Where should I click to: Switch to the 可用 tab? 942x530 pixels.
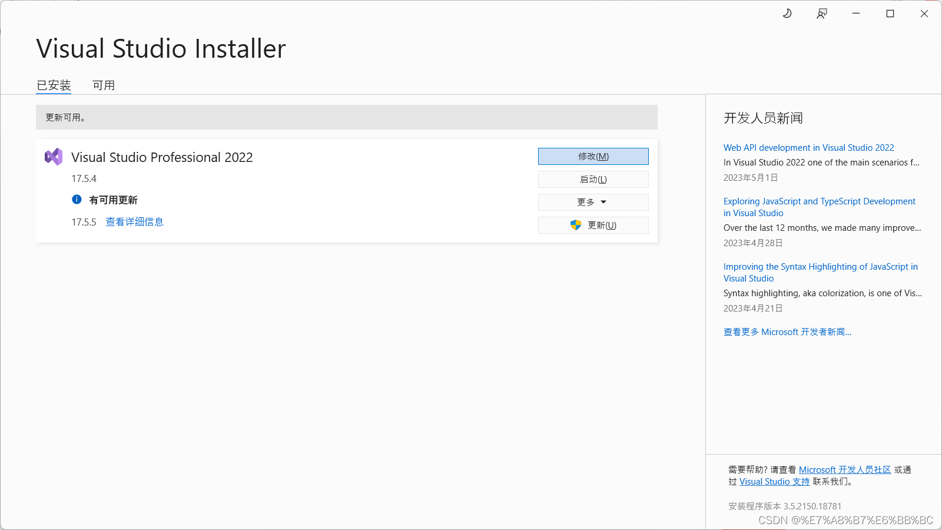coord(104,85)
